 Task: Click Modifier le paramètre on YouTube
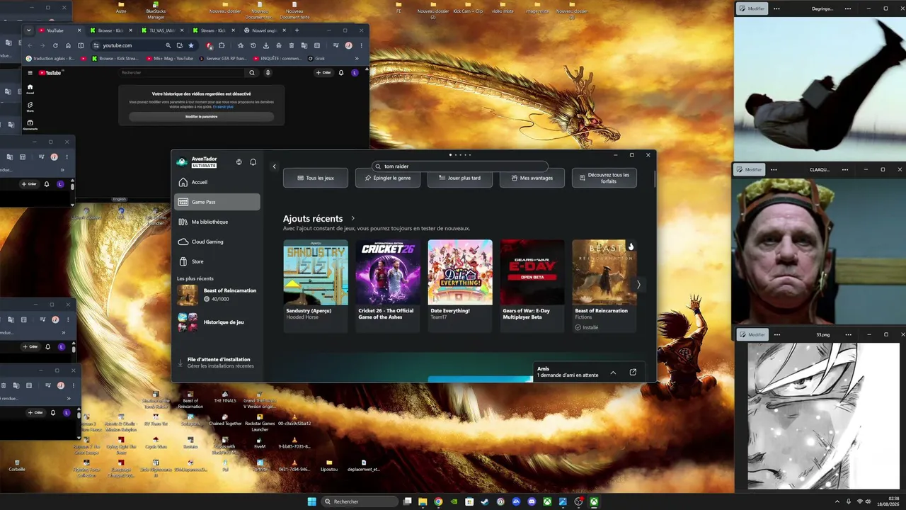(x=201, y=116)
